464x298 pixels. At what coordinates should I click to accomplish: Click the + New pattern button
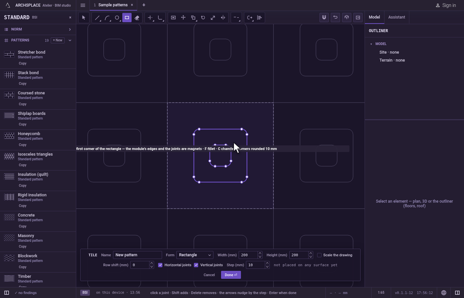pos(58,40)
